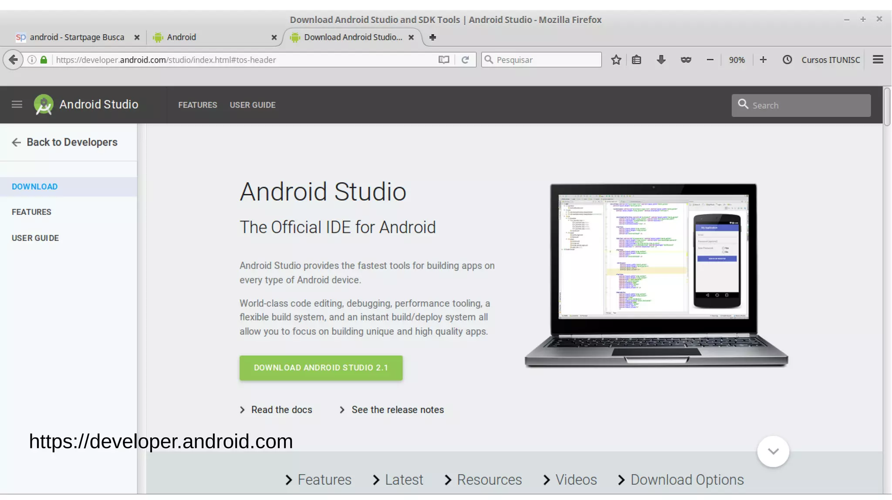
Task: Click the vertical page scrollbar
Action: click(x=887, y=107)
